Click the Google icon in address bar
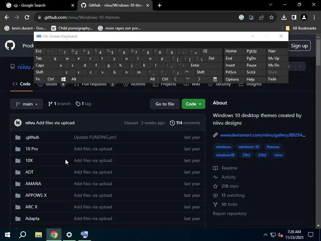Viewport: 321px width, 241px height. click(x=241, y=18)
